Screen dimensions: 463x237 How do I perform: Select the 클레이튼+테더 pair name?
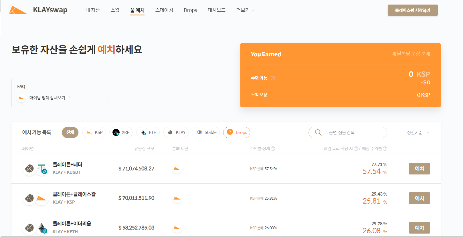[x=68, y=164]
